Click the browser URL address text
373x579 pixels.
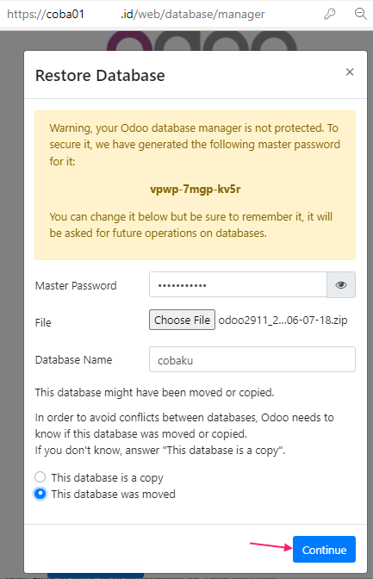pos(136,14)
